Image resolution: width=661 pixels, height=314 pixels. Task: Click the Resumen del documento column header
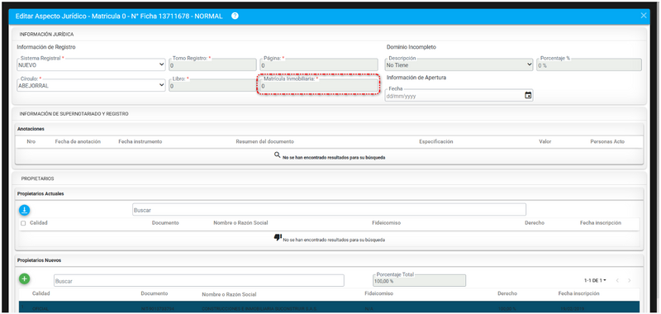tap(264, 141)
